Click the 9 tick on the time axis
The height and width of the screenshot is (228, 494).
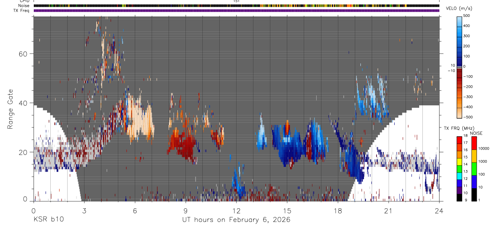click(185, 210)
